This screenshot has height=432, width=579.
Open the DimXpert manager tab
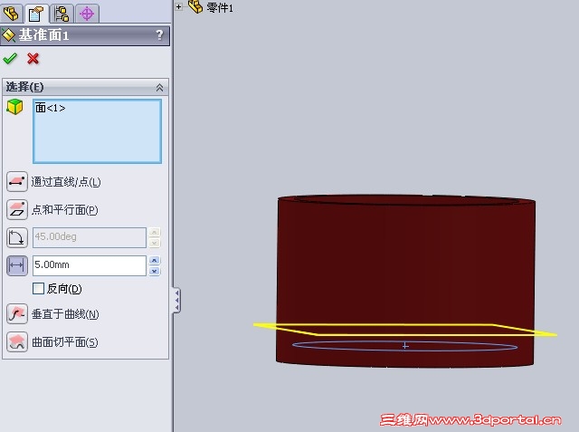point(87,14)
